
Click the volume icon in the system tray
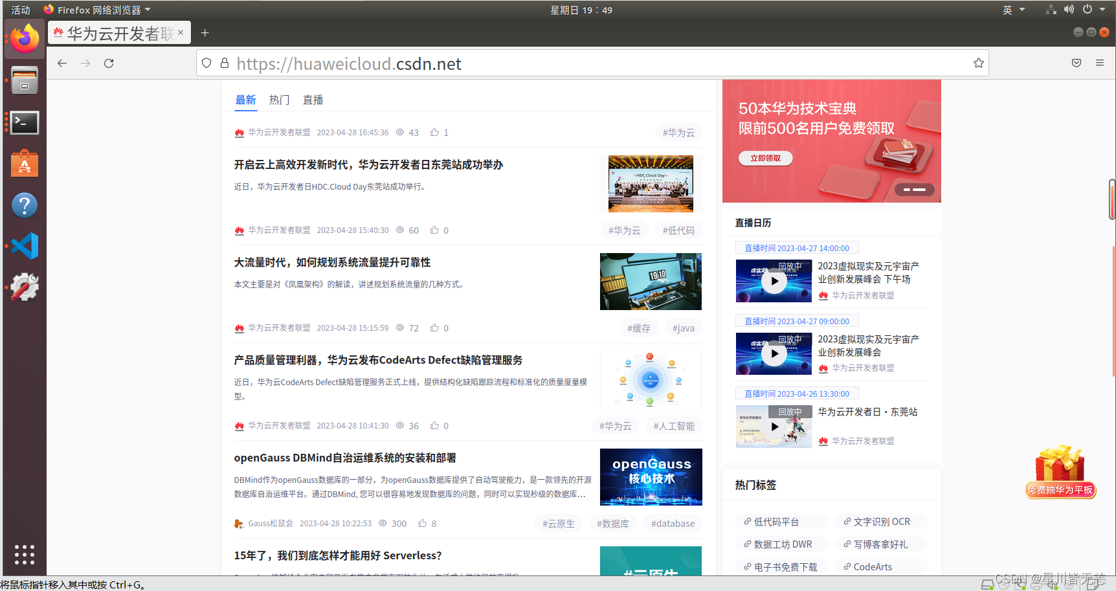pyautogui.click(x=1069, y=9)
